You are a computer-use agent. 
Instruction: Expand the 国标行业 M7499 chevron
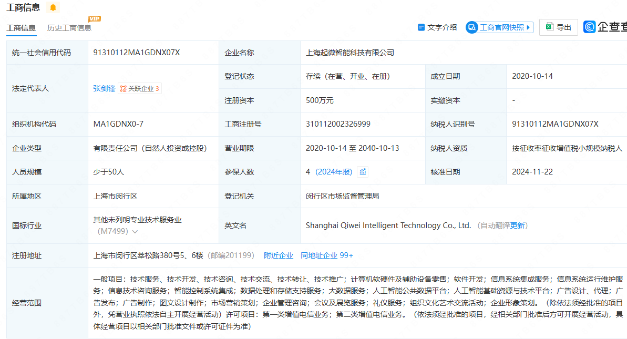point(135,231)
